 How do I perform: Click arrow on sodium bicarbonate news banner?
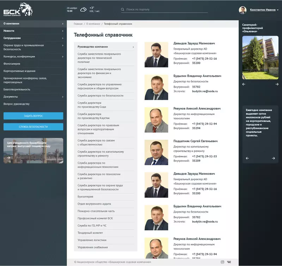[x=8, y=158]
